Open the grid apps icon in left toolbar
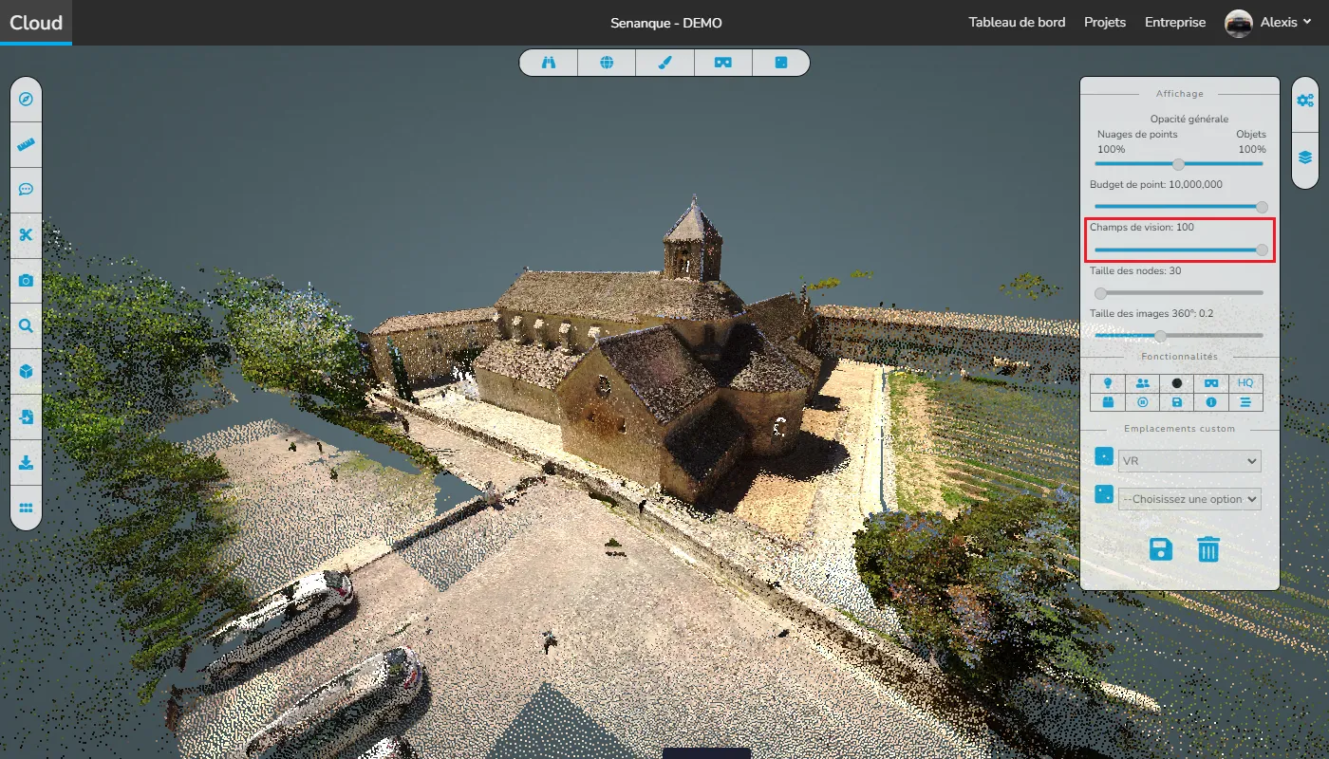 [x=26, y=508]
